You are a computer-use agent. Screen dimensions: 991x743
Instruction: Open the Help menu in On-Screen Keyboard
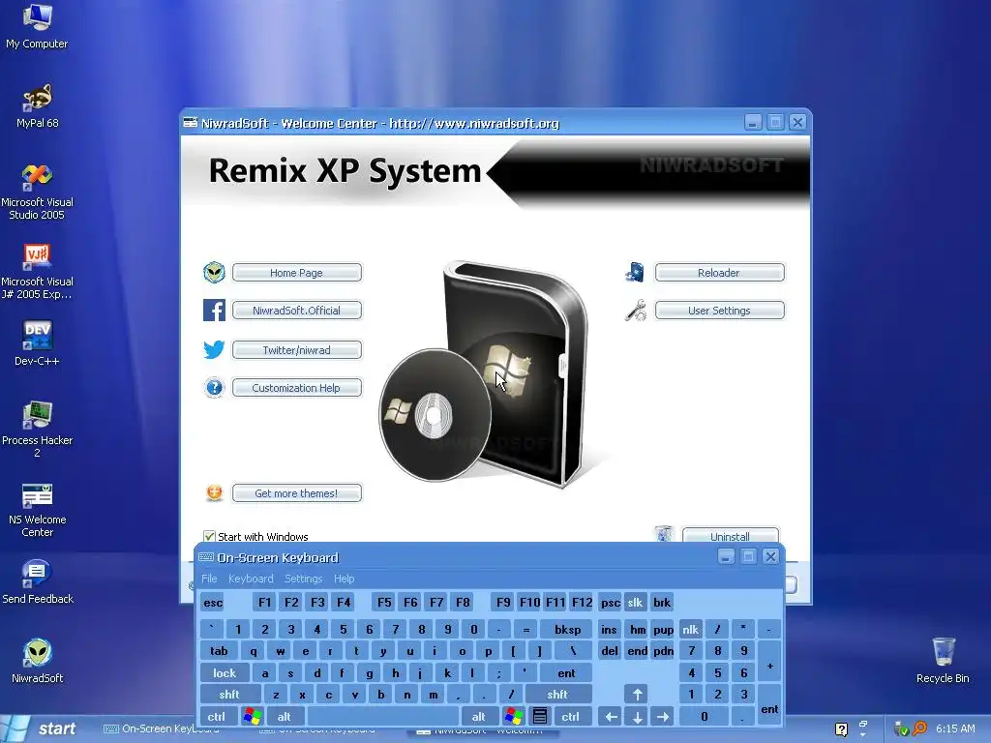click(x=344, y=579)
